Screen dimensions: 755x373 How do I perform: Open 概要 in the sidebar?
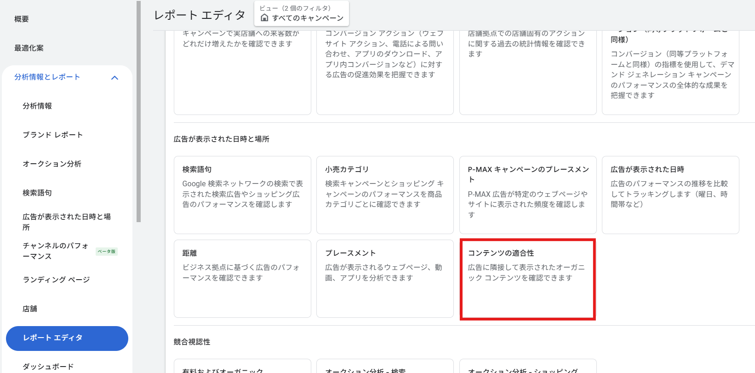point(22,19)
